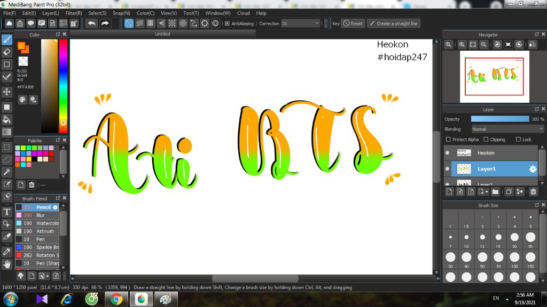Image resolution: width=547 pixels, height=307 pixels.
Task: Pick a hue on the rainbow bar
Action: (63, 86)
